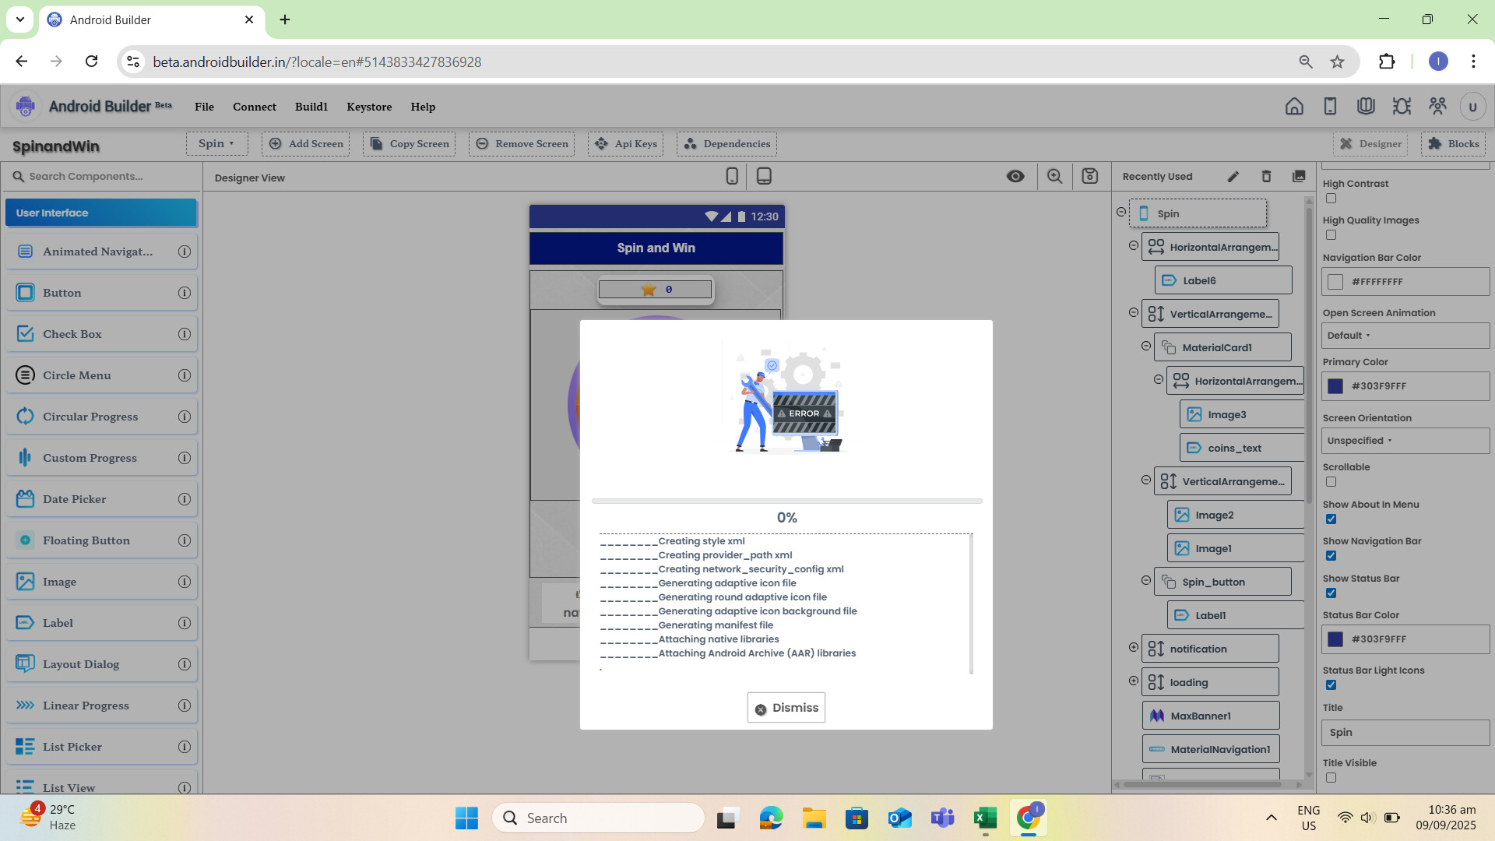The width and height of the screenshot is (1495, 841).
Task: Toggle the eye preview icon
Action: pyautogui.click(x=1015, y=177)
